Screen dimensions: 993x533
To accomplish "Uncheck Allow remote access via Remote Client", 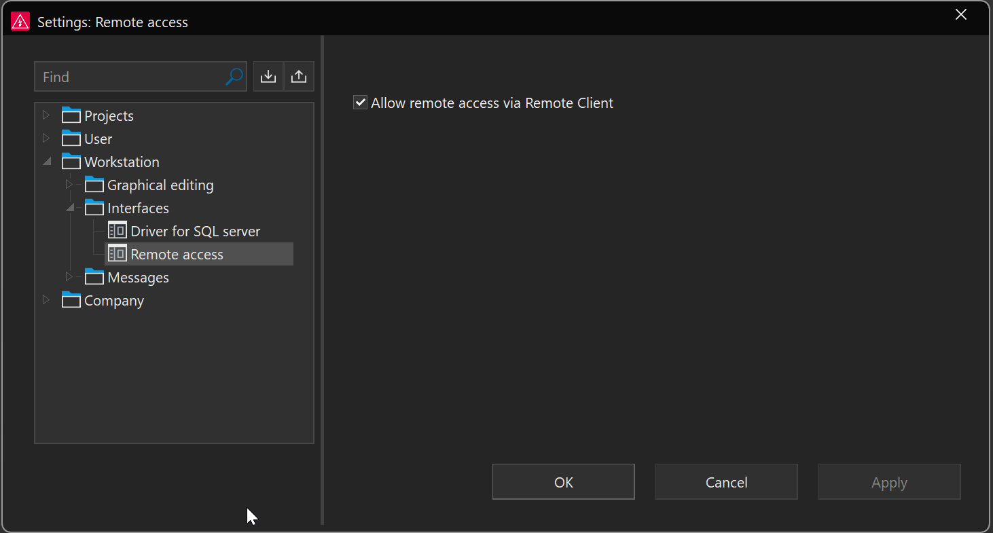I will click(x=360, y=103).
